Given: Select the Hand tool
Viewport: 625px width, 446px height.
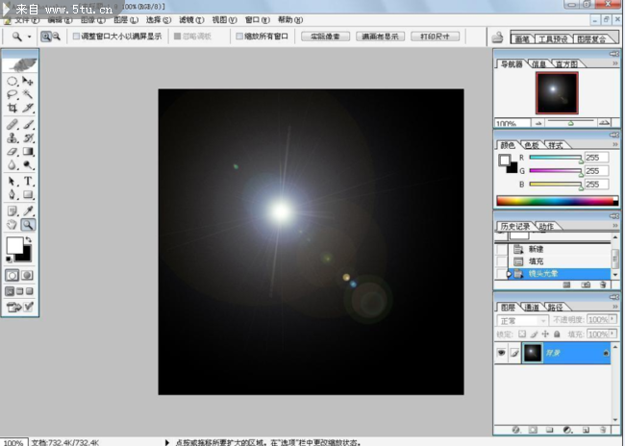Looking at the screenshot, I should [x=12, y=224].
